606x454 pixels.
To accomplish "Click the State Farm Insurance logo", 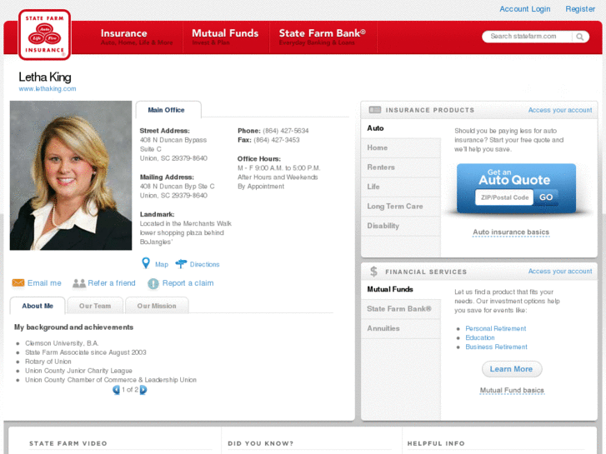I will [x=44, y=35].
